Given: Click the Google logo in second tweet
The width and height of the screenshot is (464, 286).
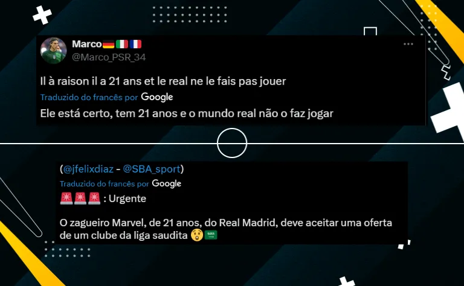Looking at the screenshot, I should (x=166, y=183).
